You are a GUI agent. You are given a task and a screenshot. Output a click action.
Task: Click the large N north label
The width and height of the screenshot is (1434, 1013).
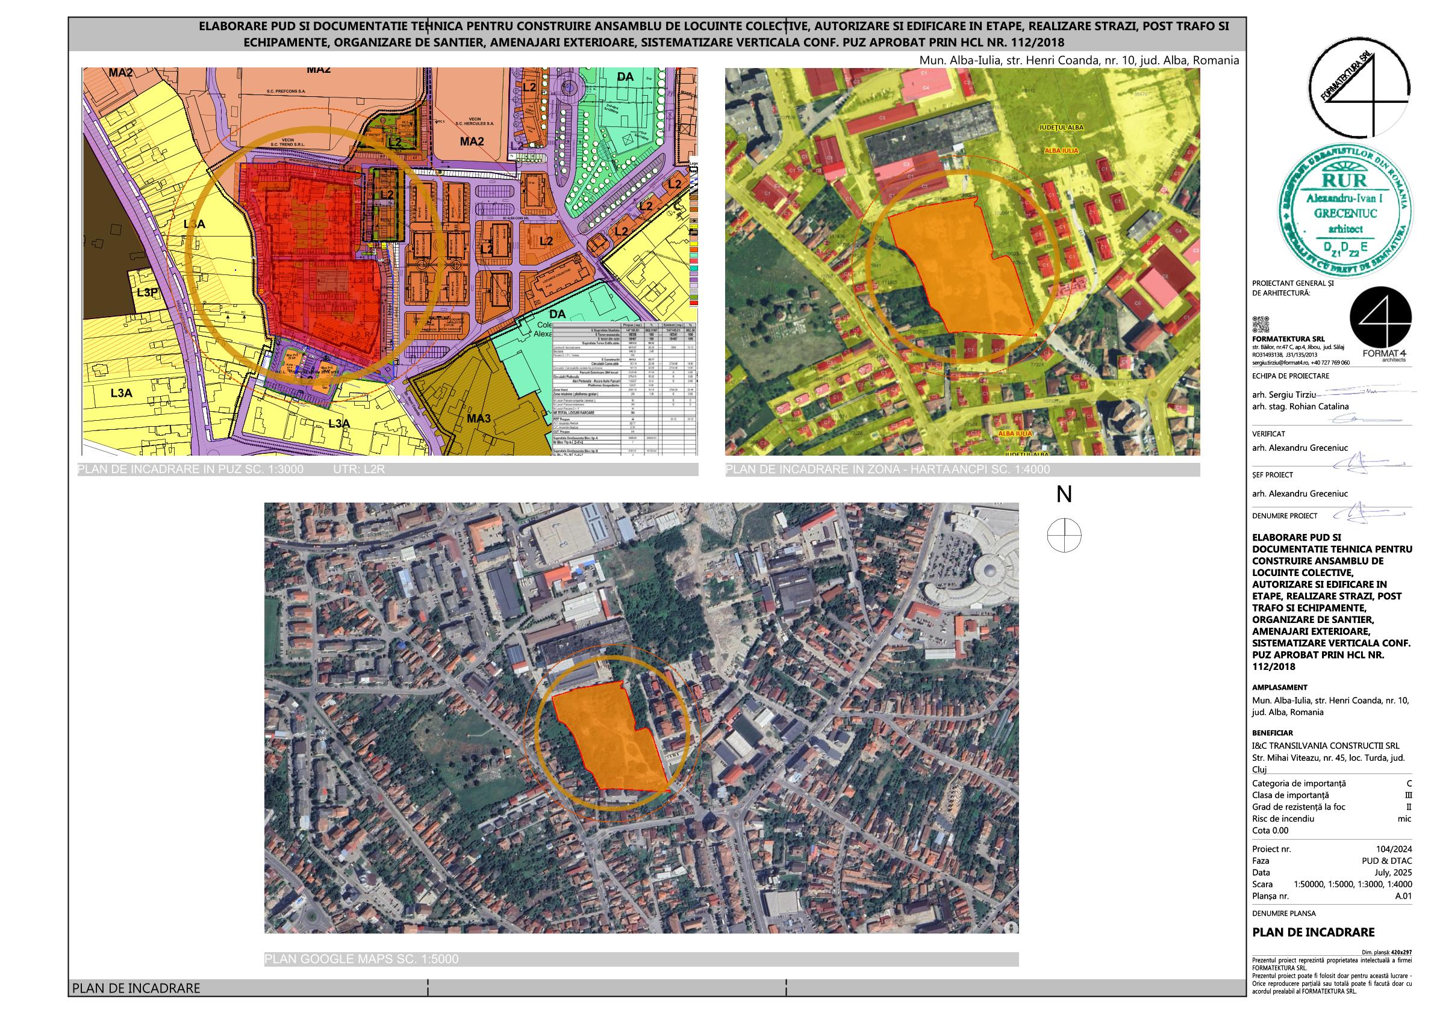point(1064,495)
